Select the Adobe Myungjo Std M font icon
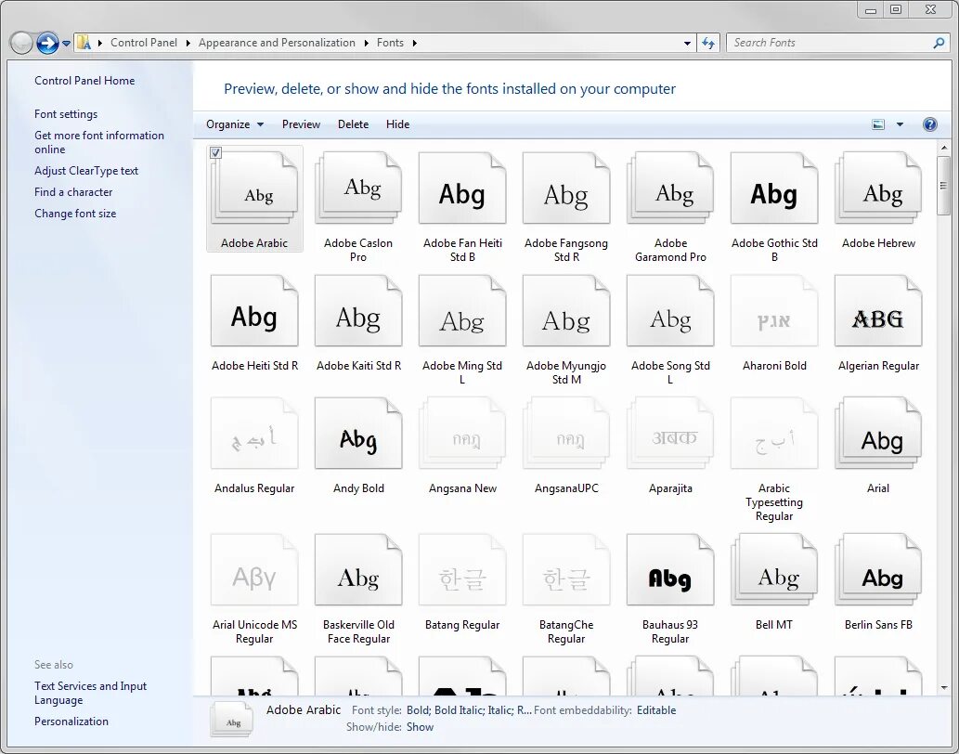 (566, 311)
